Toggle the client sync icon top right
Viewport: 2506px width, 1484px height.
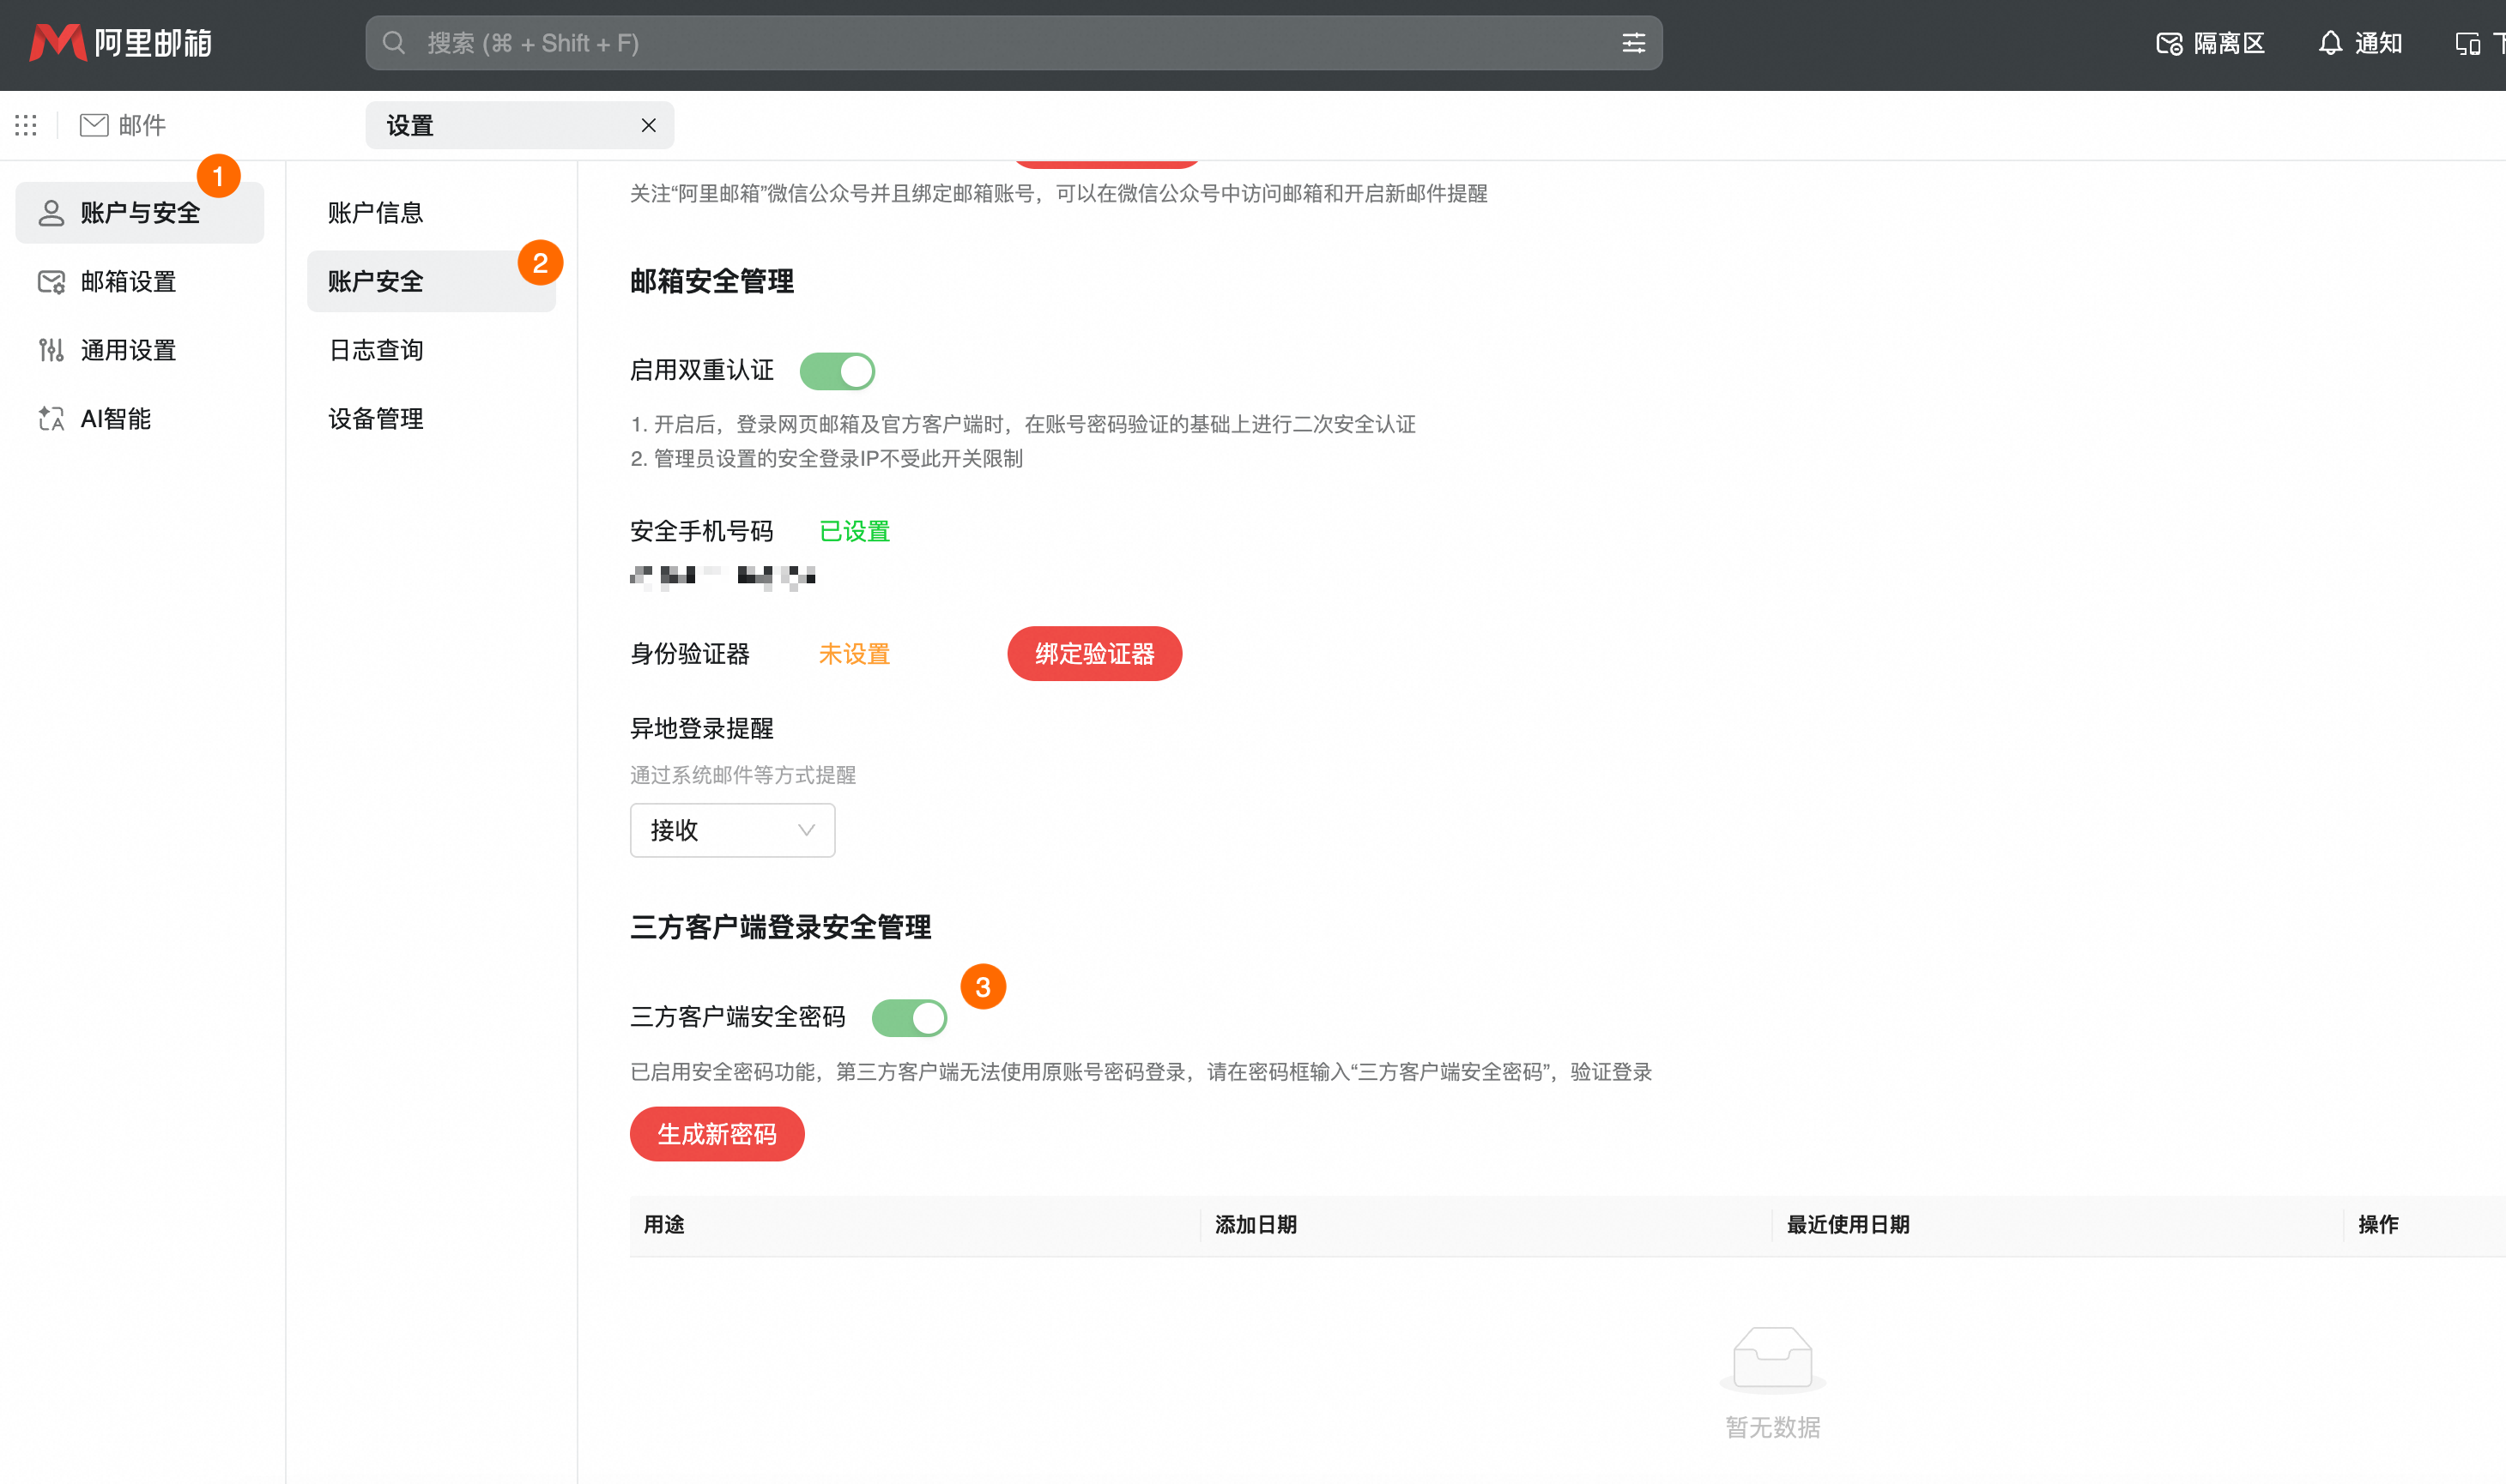click(2470, 43)
